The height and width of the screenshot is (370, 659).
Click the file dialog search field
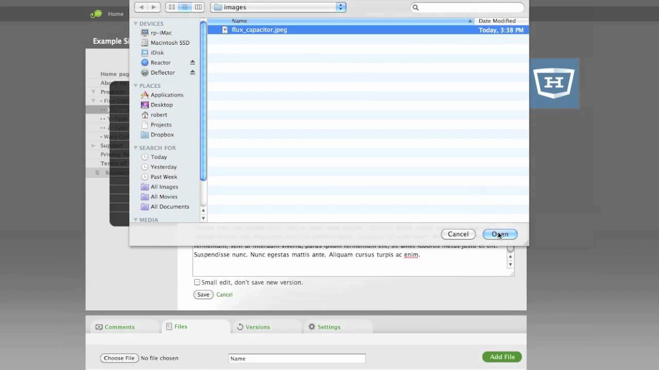(x=467, y=7)
